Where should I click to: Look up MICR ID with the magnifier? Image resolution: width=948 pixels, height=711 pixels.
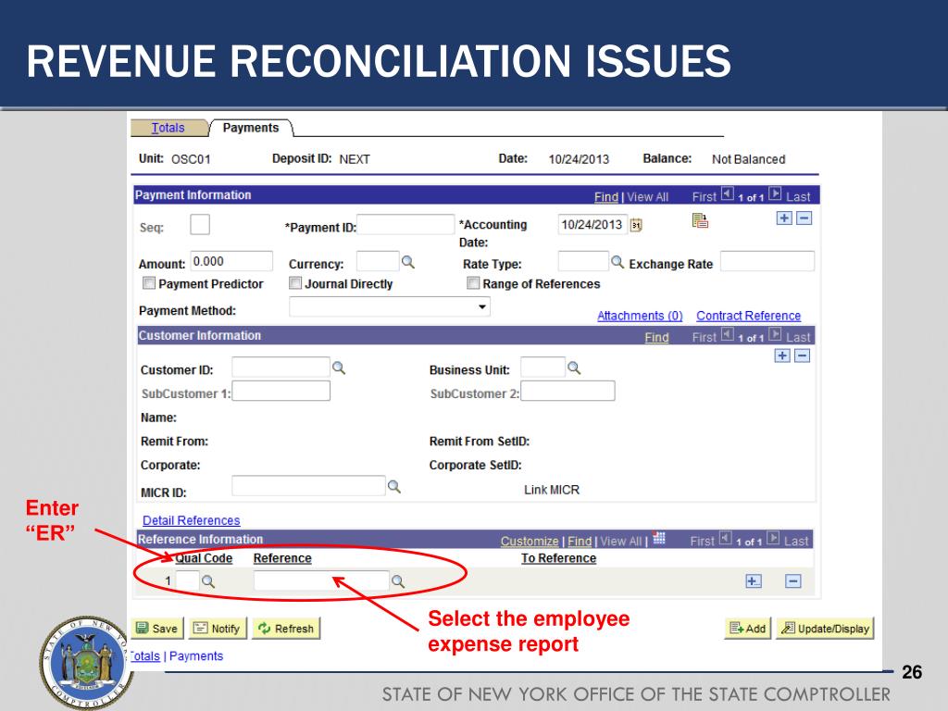[x=393, y=486]
